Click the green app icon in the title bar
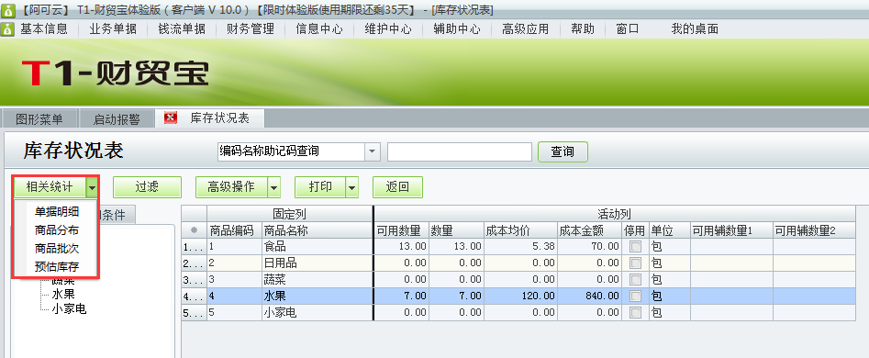 click(7, 9)
